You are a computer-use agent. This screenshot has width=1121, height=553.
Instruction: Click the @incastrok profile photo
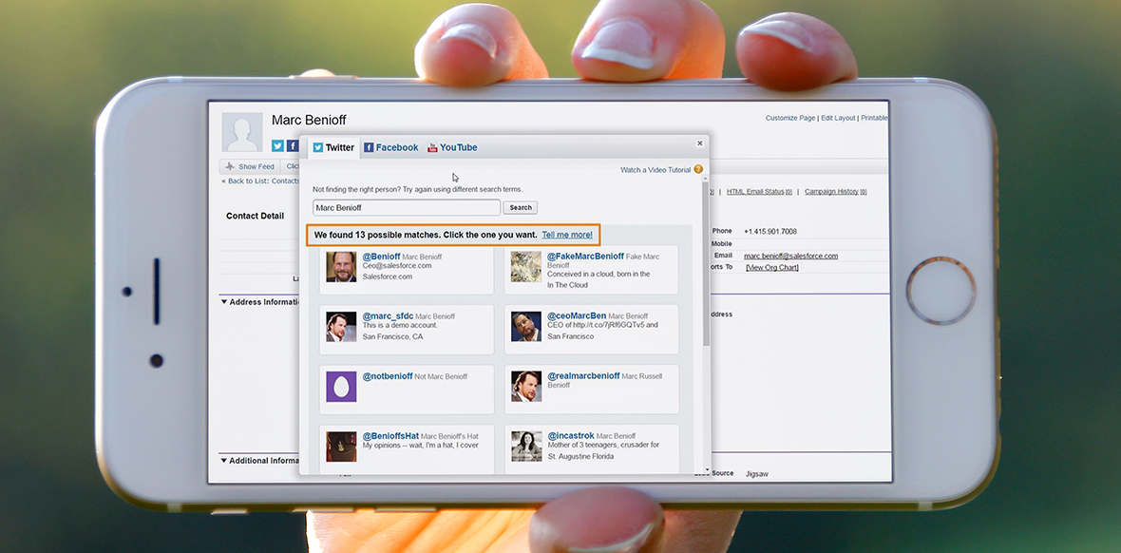tap(525, 447)
